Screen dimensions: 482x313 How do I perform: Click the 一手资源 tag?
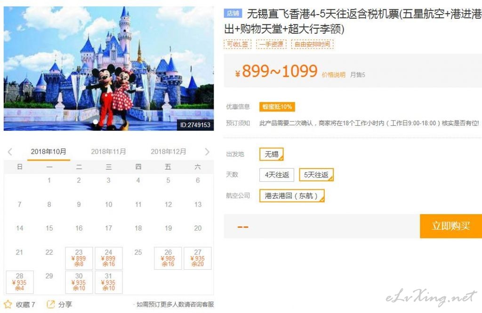tap(271, 44)
